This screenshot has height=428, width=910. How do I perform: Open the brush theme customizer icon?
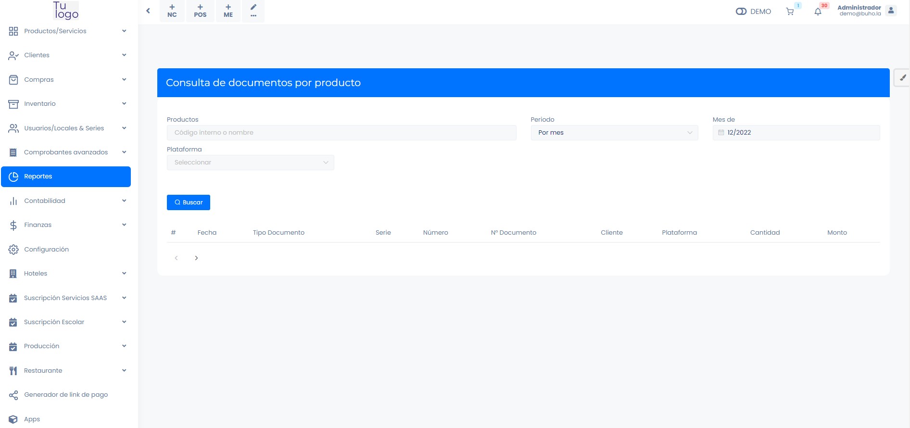click(902, 77)
